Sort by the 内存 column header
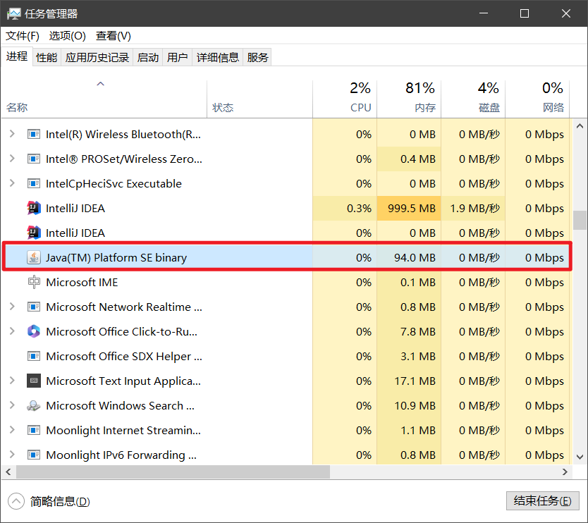The height and width of the screenshot is (523, 588). pos(409,99)
